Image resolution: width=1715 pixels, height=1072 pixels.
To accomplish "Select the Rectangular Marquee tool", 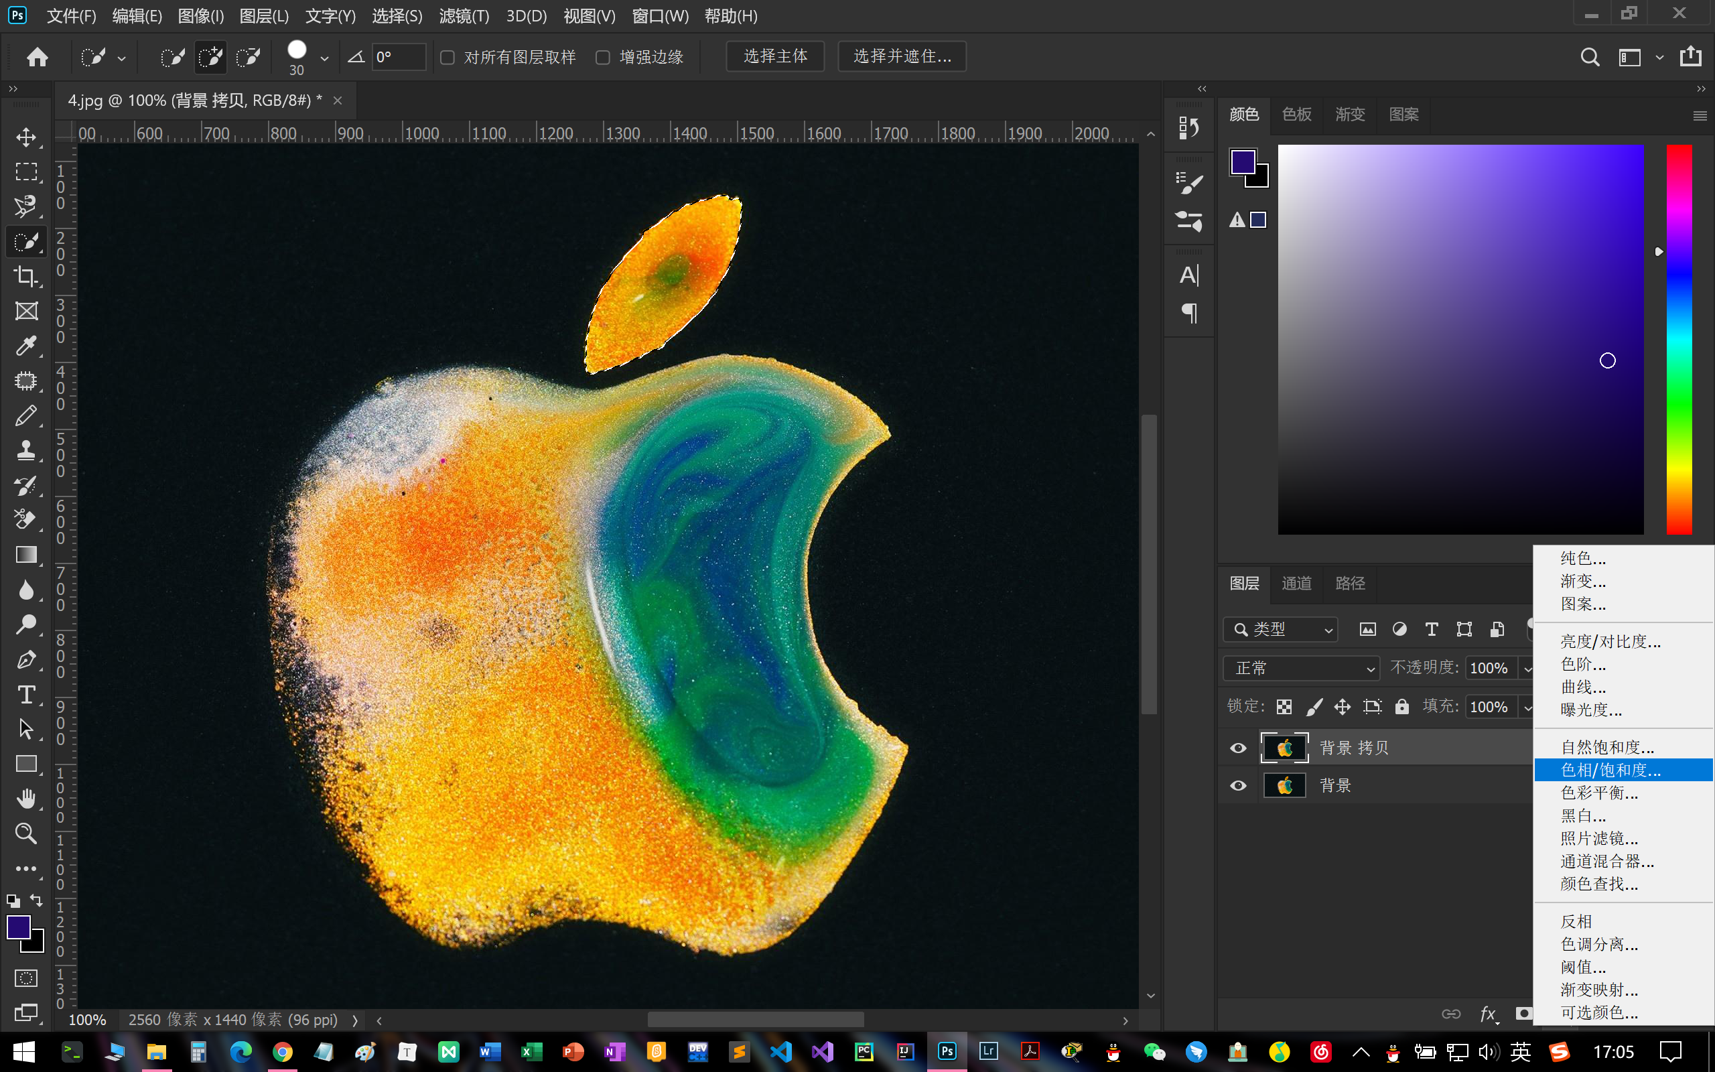I will coord(26,172).
